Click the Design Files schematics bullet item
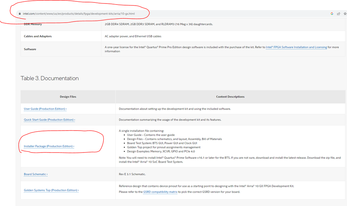Image resolution: width=347 pixels, height=206 pixels. click(x=175, y=139)
